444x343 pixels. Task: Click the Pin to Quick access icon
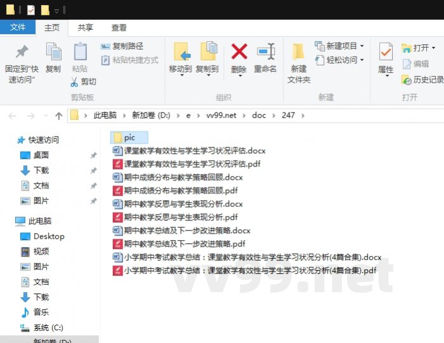pos(22,52)
